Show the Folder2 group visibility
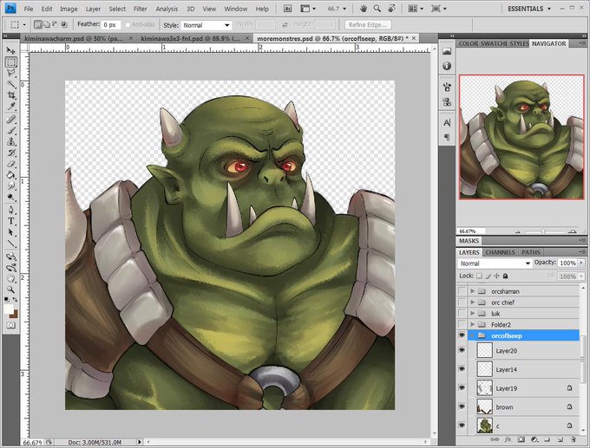 (462, 324)
